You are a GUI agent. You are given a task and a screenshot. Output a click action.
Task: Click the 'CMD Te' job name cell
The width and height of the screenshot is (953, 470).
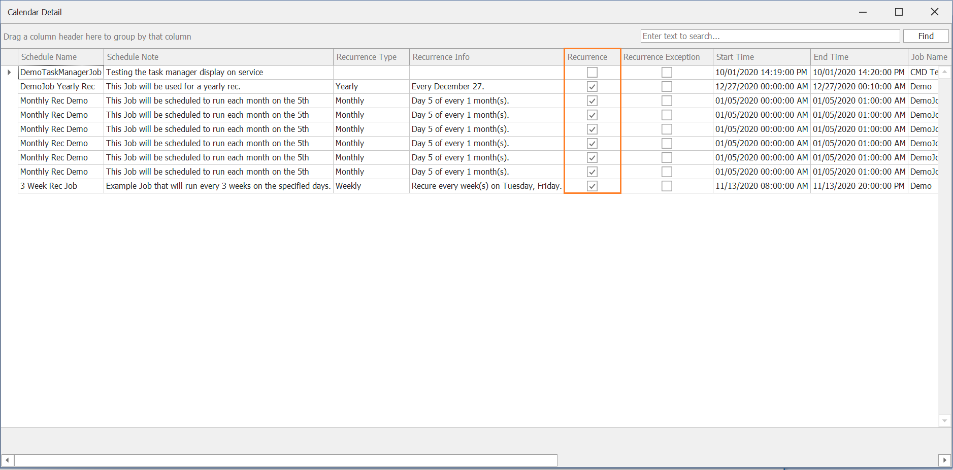pos(924,73)
